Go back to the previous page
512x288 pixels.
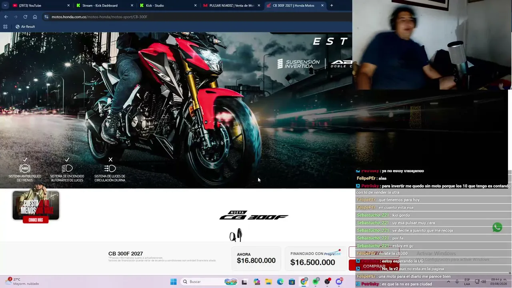point(6,17)
